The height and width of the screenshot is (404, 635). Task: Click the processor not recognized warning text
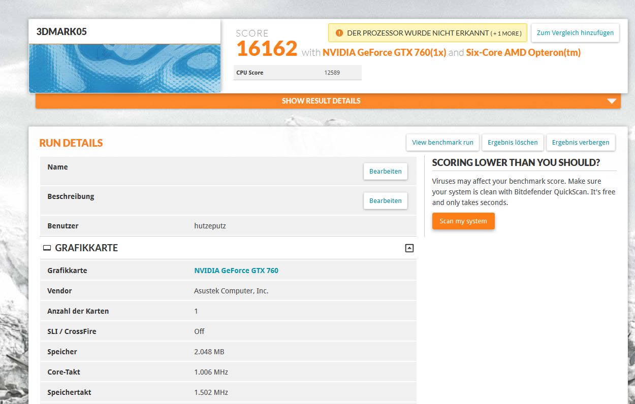pos(418,33)
